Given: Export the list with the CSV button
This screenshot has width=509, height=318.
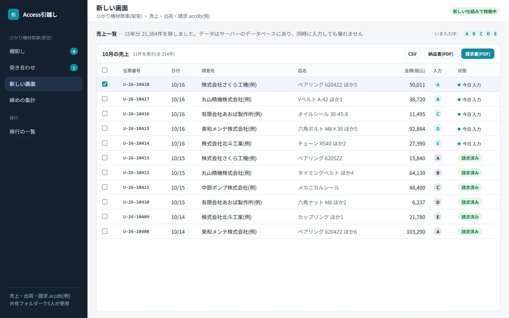Looking at the screenshot, I should (412, 54).
